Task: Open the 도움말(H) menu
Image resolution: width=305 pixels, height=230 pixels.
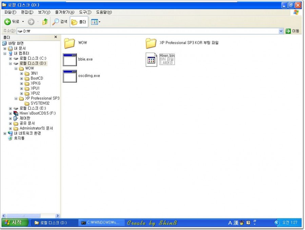Action: click(104, 12)
